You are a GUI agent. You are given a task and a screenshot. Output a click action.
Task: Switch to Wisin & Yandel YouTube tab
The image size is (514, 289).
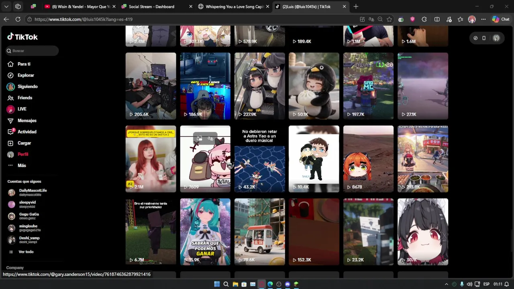[80, 6]
